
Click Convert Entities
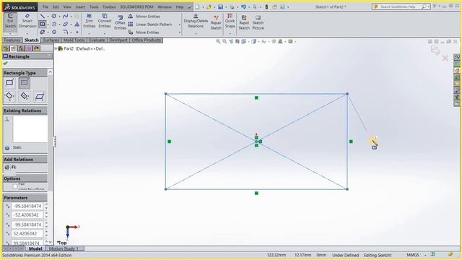coord(105,21)
